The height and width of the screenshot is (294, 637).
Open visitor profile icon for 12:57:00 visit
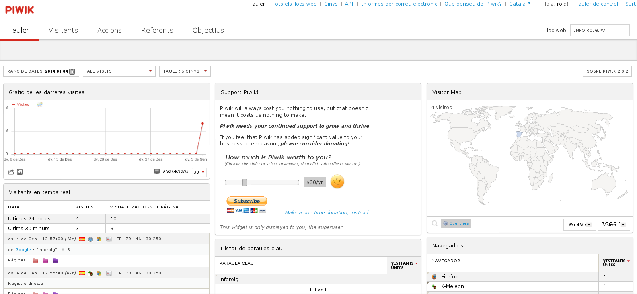pos(109,239)
